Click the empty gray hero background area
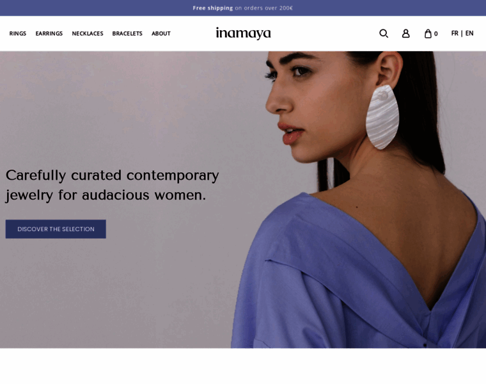 pyautogui.click(x=124, y=109)
